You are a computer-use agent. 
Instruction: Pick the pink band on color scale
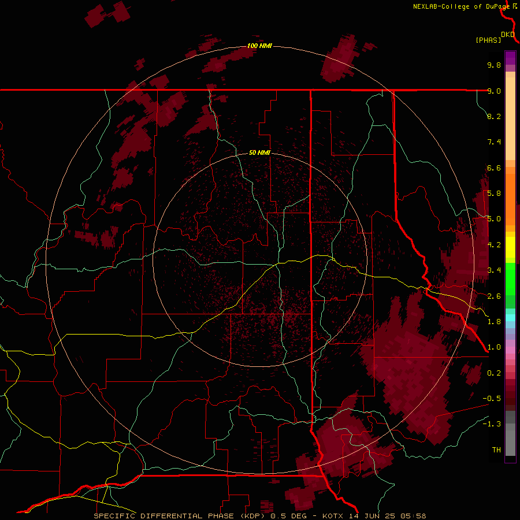point(510,350)
